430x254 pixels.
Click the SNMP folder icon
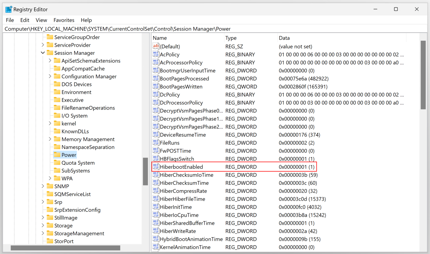click(x=50, y=186)
